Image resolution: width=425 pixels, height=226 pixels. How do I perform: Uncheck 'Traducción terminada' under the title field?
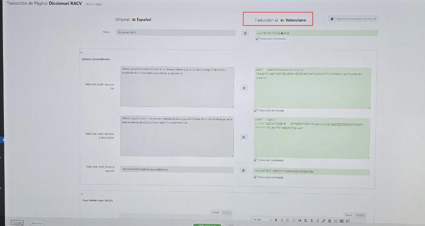(257, 39)
